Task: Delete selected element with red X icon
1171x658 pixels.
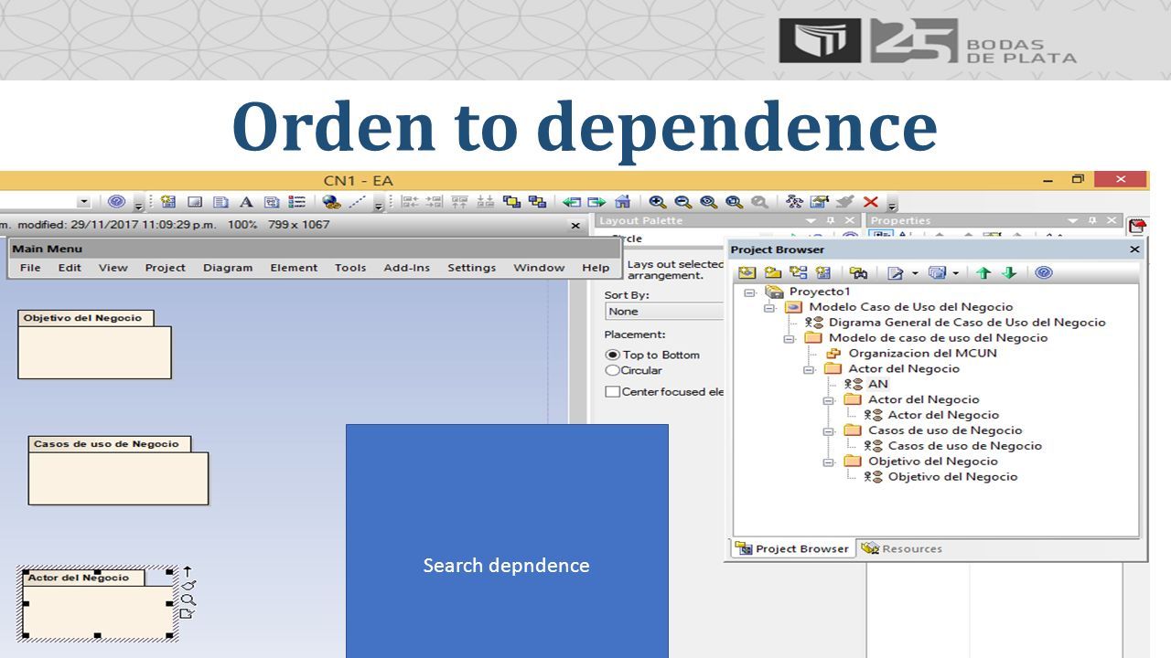Action: coord(870,202)
